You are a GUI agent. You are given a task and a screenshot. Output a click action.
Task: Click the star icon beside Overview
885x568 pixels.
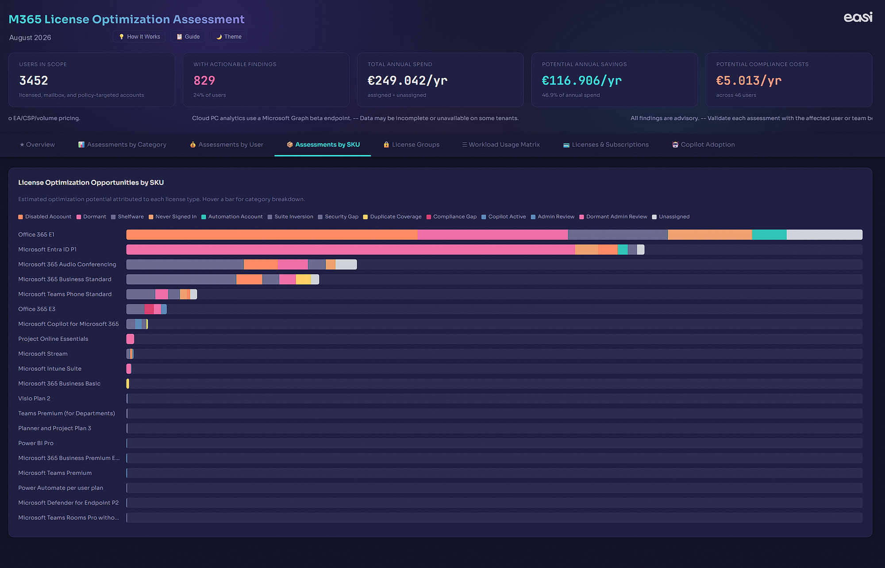pyautogui.click(x=22, y=145)
